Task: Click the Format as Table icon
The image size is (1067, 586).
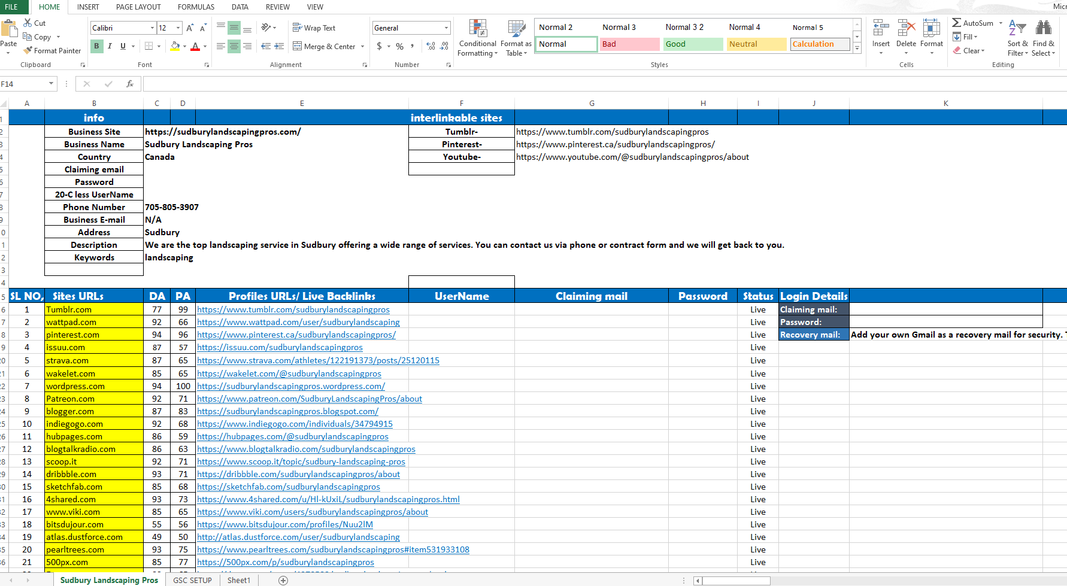Action: pos(516,38)
